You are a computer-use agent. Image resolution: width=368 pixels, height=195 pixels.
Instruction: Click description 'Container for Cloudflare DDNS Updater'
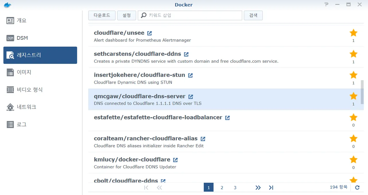135,167
